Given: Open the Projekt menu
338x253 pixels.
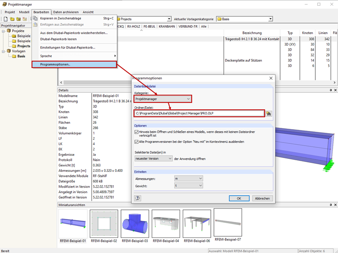Looking at the screenshot, I should 10,12.
